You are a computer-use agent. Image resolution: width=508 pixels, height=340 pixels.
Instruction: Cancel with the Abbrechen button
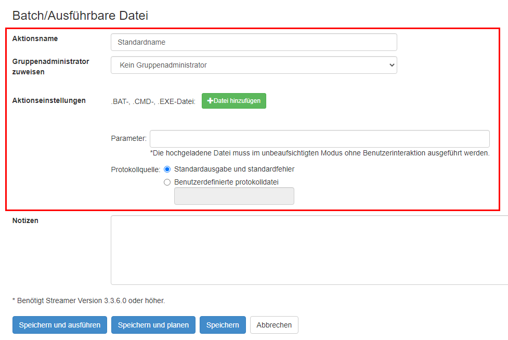pos(274,325)
